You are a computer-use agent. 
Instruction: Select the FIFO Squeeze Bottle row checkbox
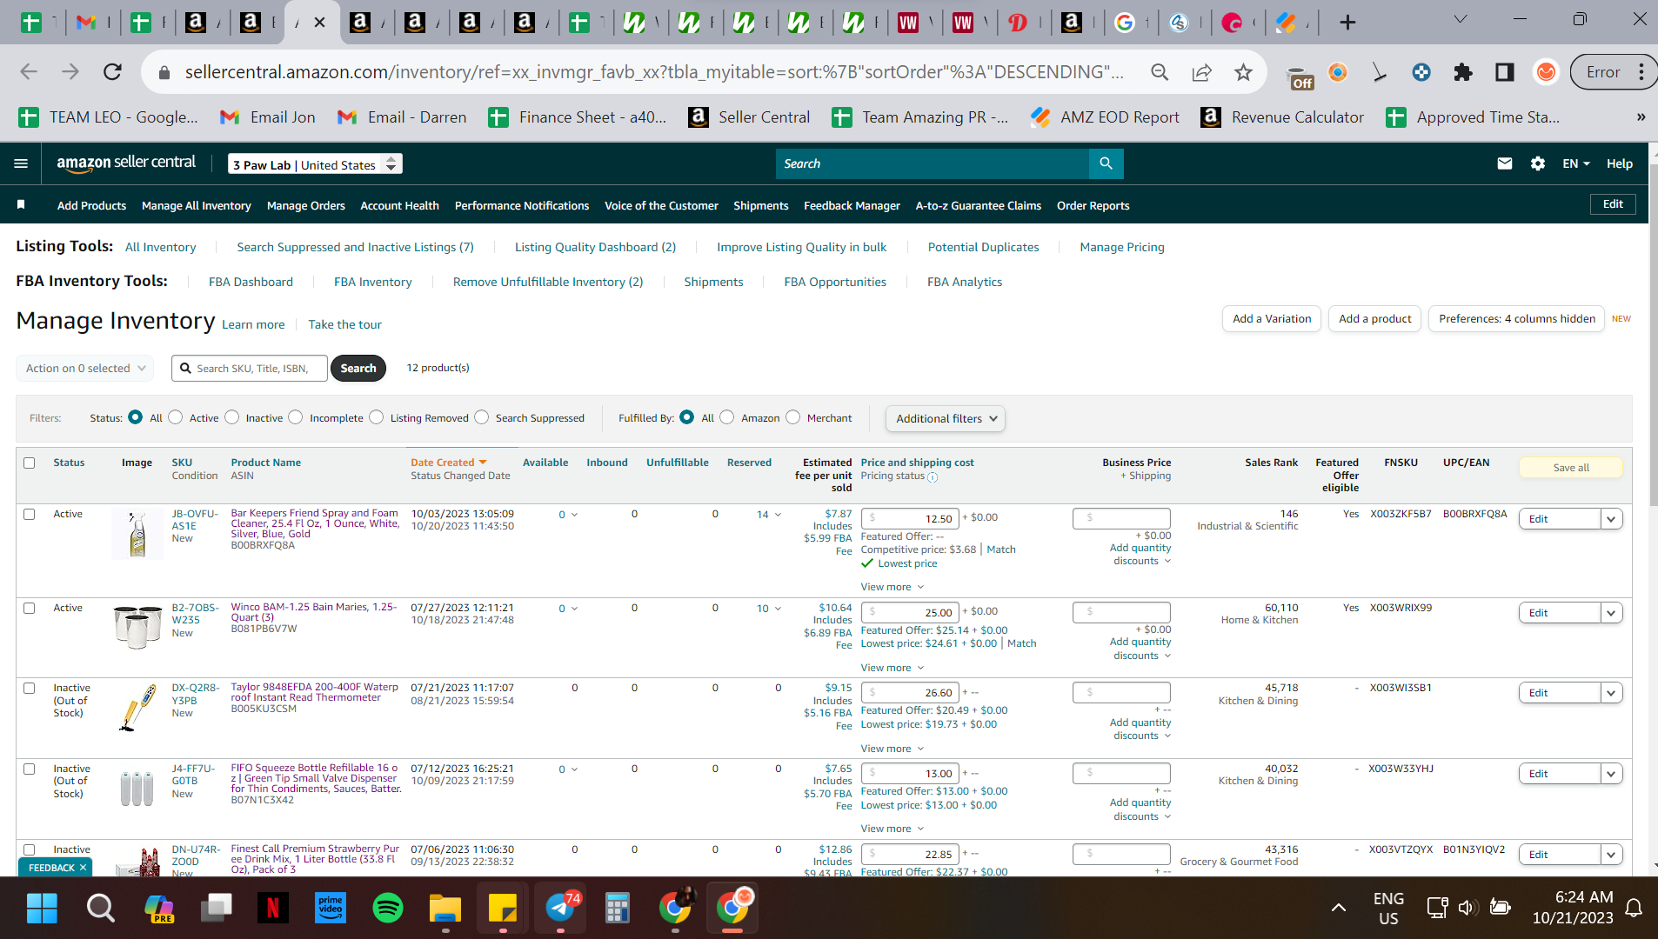30,769
